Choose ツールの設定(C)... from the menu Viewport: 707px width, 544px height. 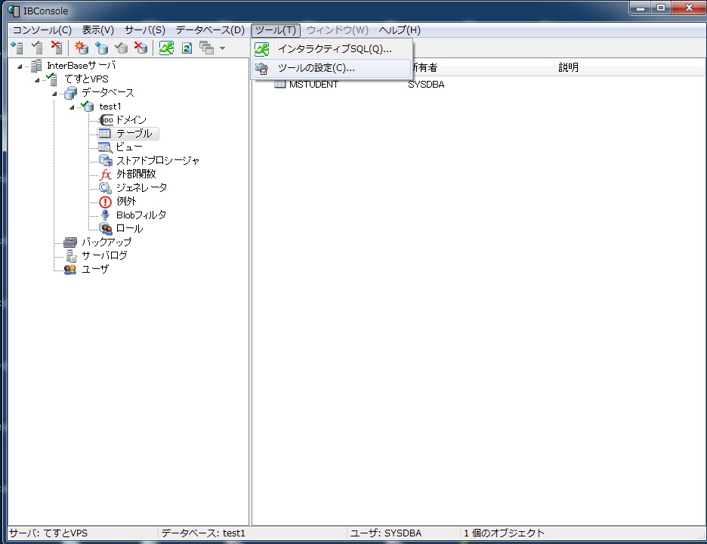click(332, 68)
